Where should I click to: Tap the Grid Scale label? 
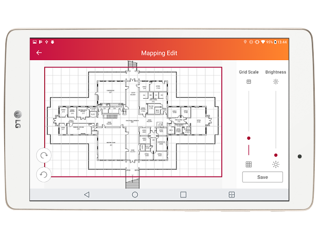tap(249, 72)
